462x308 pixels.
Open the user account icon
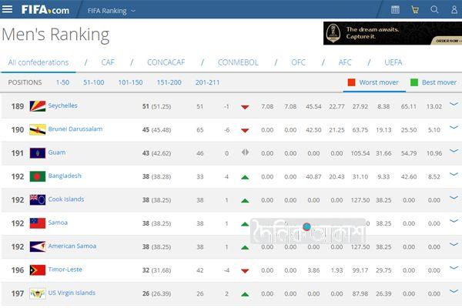coord(453,10)
